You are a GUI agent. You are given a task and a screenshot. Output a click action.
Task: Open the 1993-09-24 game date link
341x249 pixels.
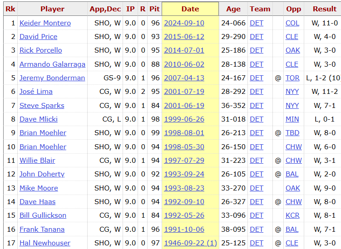(x=184, y=174)
